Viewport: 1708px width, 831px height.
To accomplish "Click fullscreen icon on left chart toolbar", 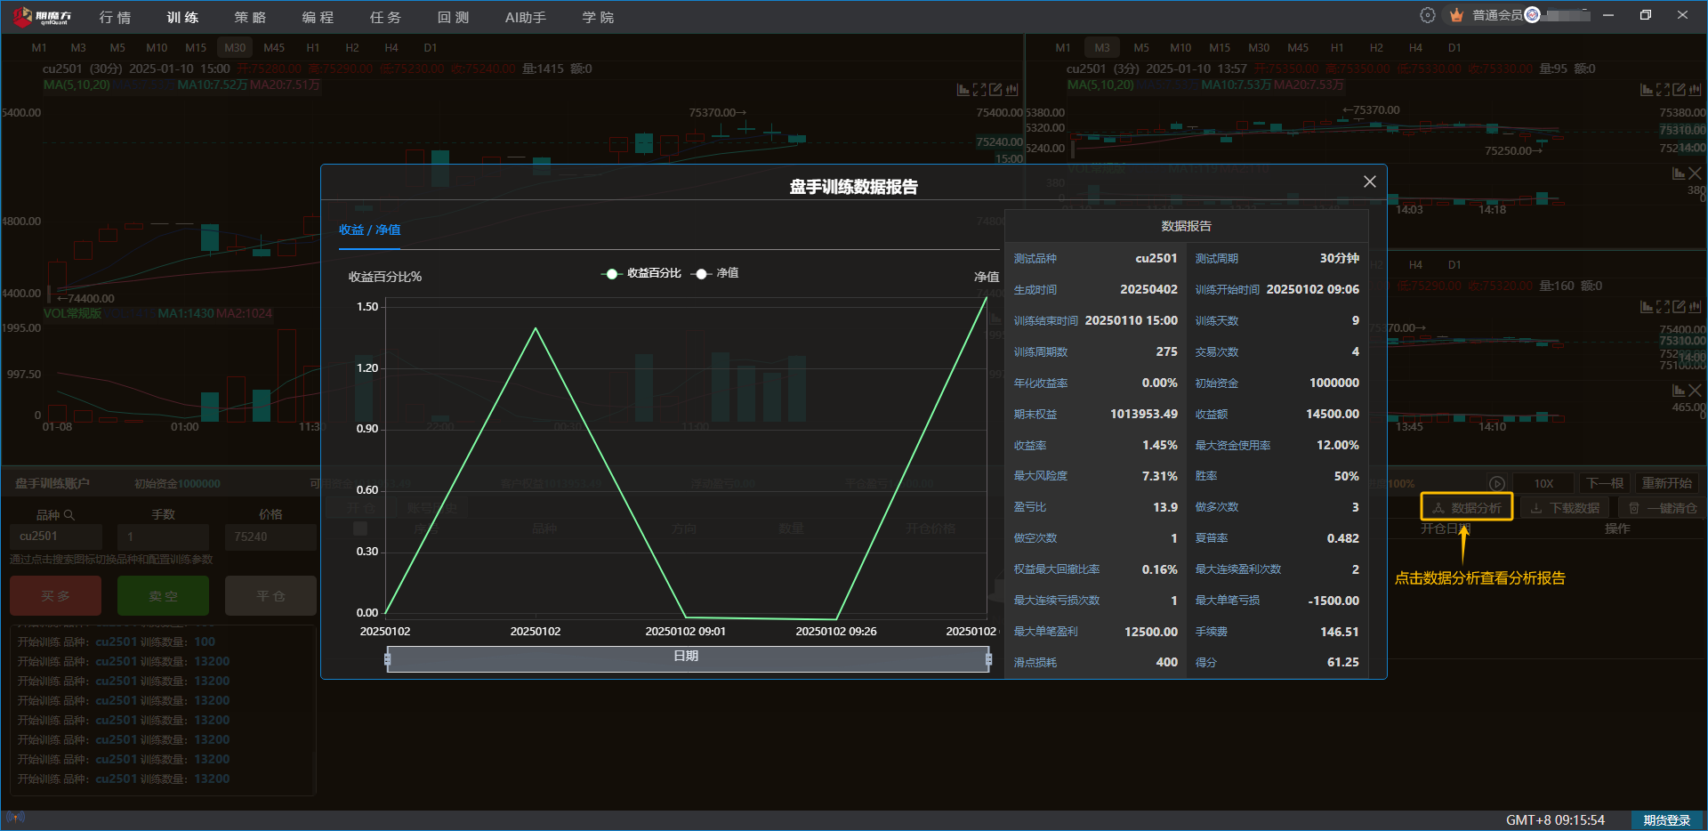I will (x=979, y=90).
